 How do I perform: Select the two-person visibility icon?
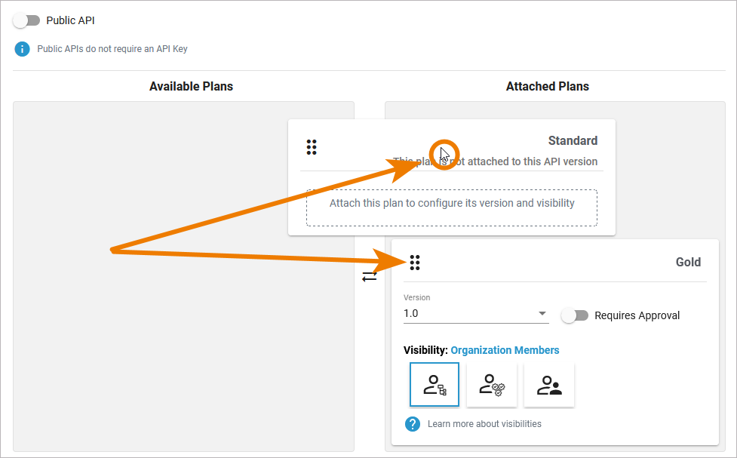click(x=549, y=386)
